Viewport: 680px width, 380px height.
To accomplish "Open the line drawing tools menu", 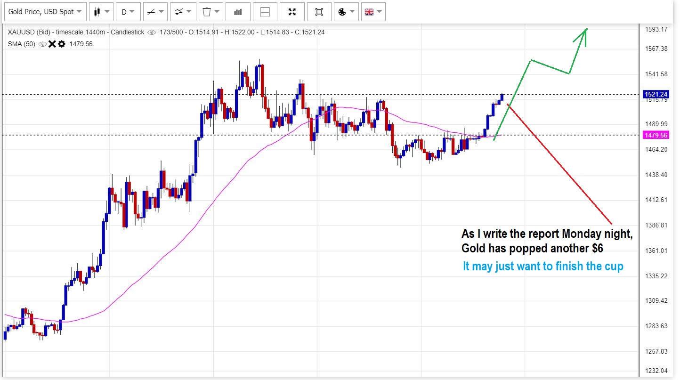I will pos(155,12).
